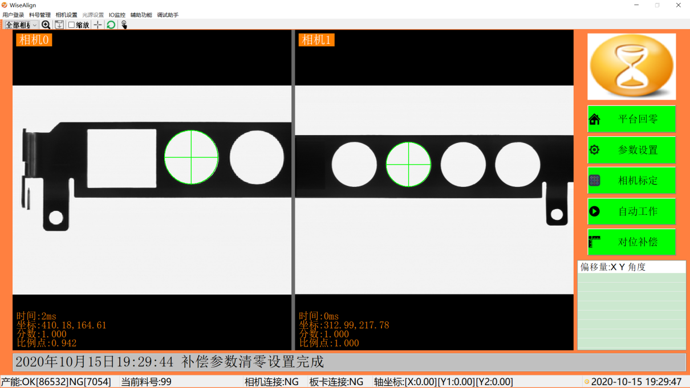Click the WiseAlign app icon in title bar
The image size is (690, 388).
(x=5, y=5)
